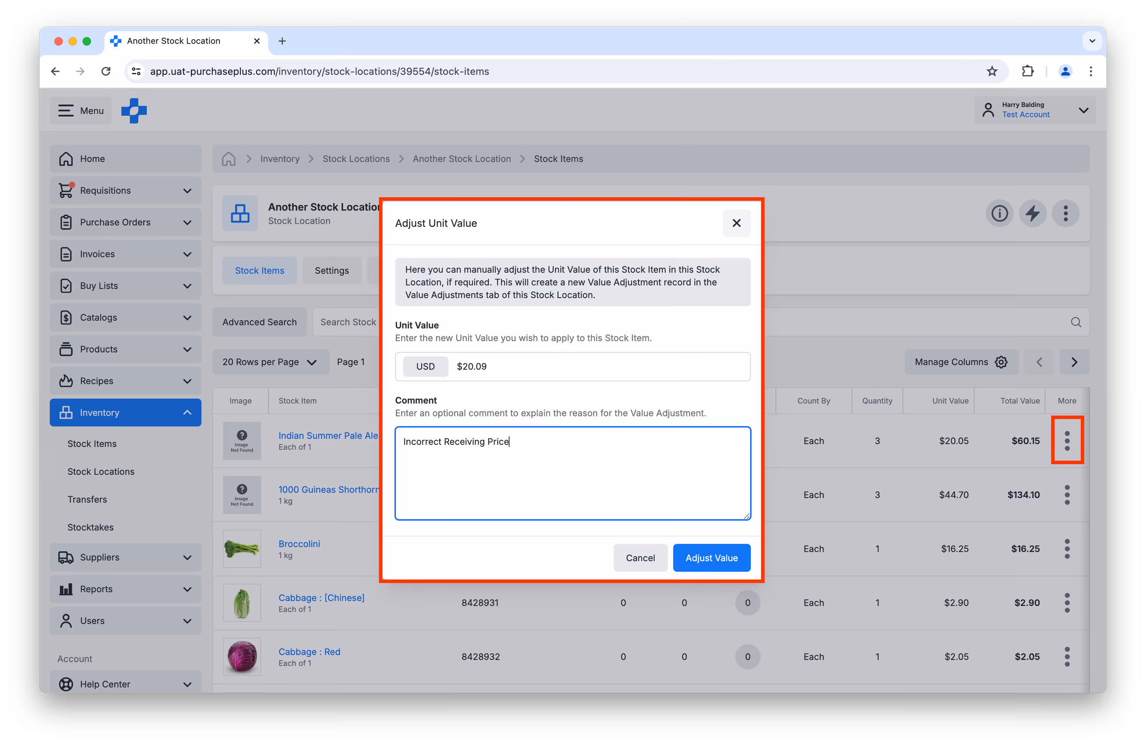The image size is (1146, 745).
Task: Open the 20 Rows per Page dropdown
Action: [x=270, y=362]
